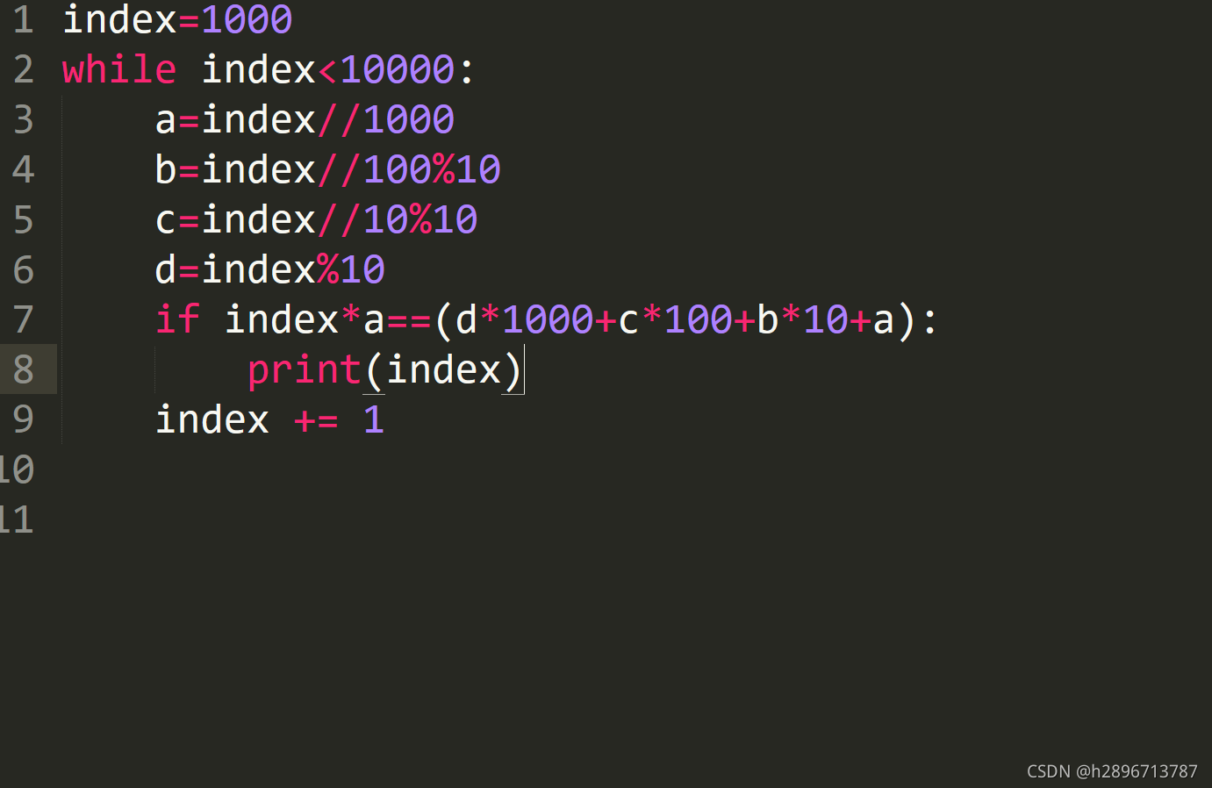Click 'index += 1' increment statement
1212x788 pixels.
pyautogui.click(x=269, y=420)
